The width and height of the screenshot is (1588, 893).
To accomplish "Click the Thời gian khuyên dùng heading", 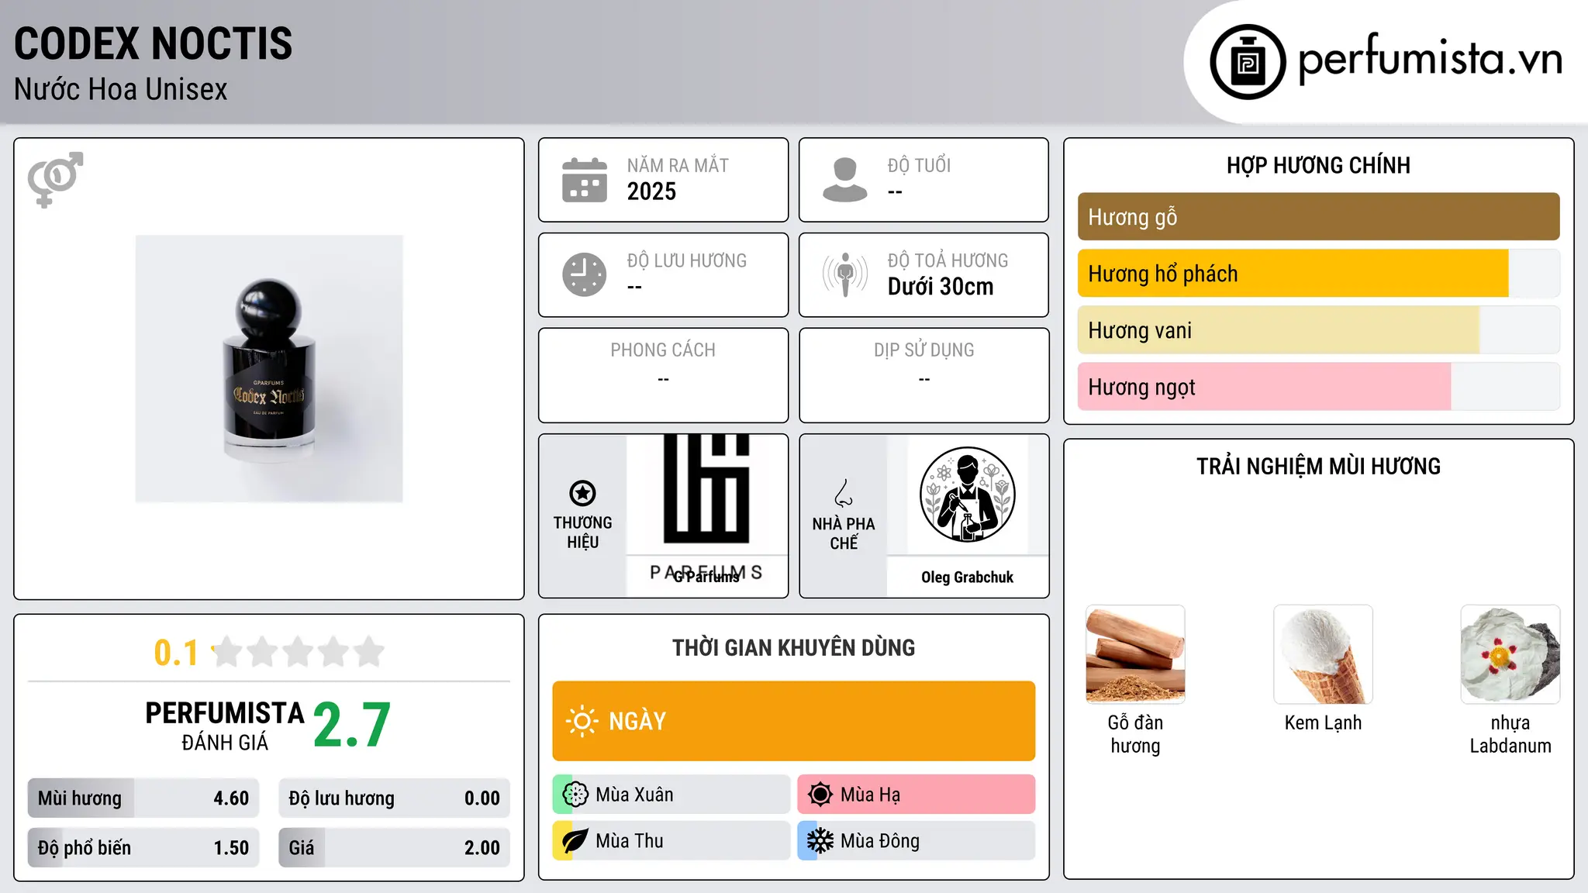I will click(x=794, y=648).
